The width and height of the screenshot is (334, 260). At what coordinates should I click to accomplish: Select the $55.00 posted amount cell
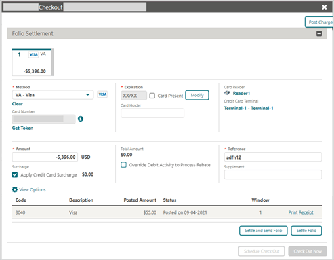pos(150,212)
